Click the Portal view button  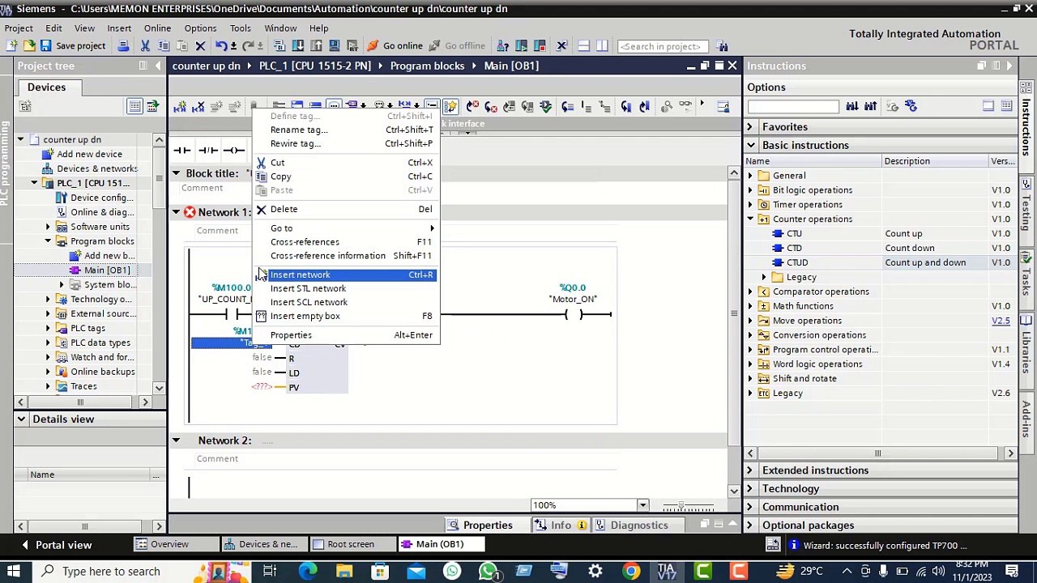55,545
